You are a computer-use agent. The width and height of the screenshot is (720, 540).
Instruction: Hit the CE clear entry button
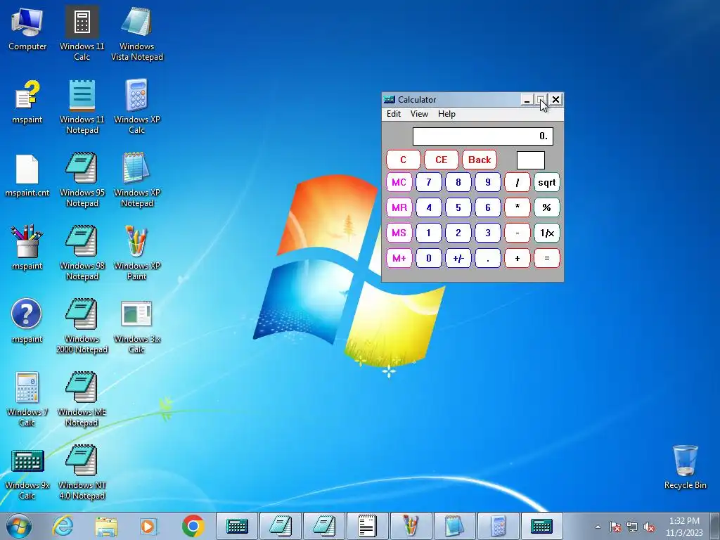click(x=442, y=160)
